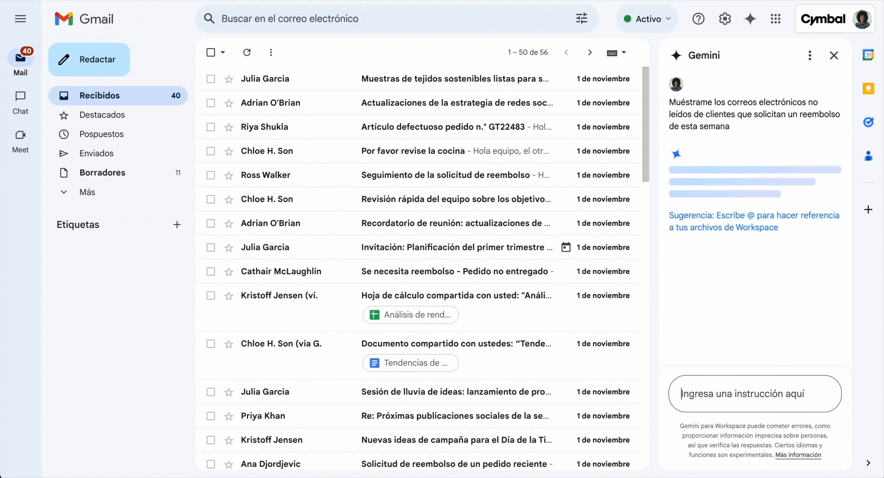The image size is (884, 478).
Task: Click the inbox vertical scrollbar
Action: coord(645,124)
